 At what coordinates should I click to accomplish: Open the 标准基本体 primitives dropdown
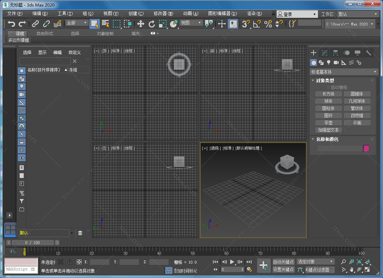[343, 71]
